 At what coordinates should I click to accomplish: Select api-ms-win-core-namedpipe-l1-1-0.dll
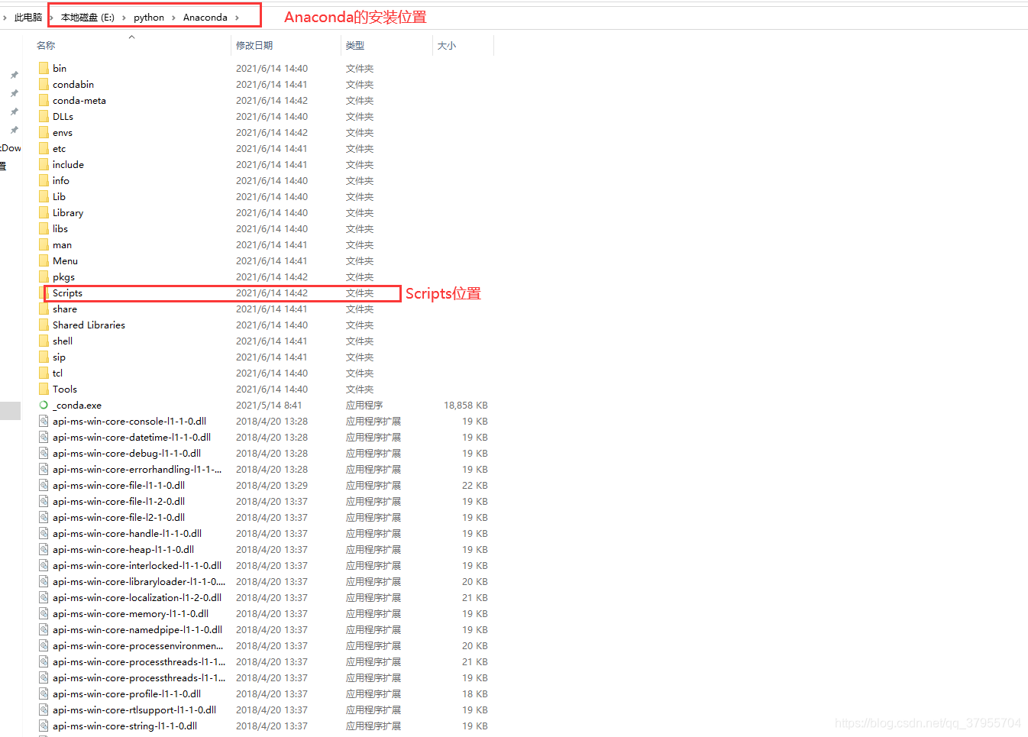pyautogui.click(x=137, y=629)
